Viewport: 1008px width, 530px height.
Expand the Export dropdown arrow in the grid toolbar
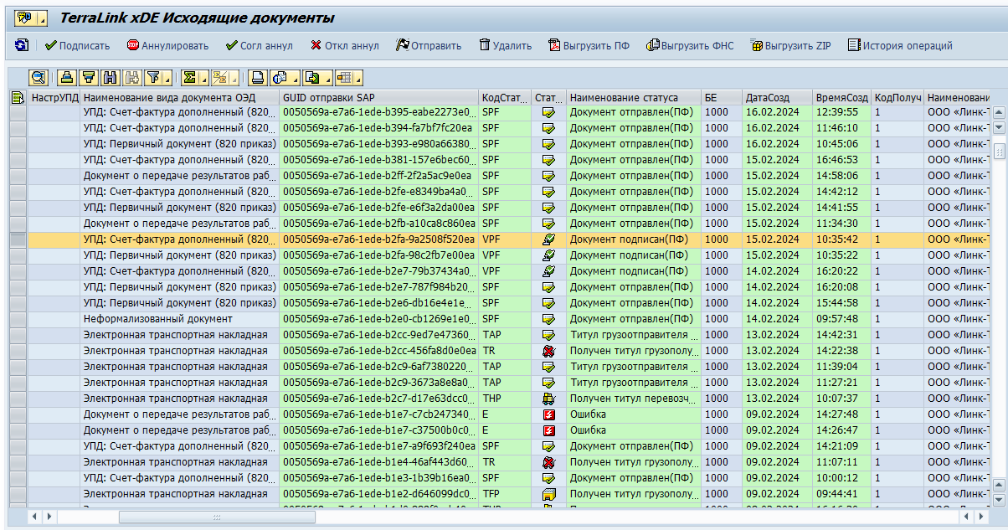pos(327,79)
